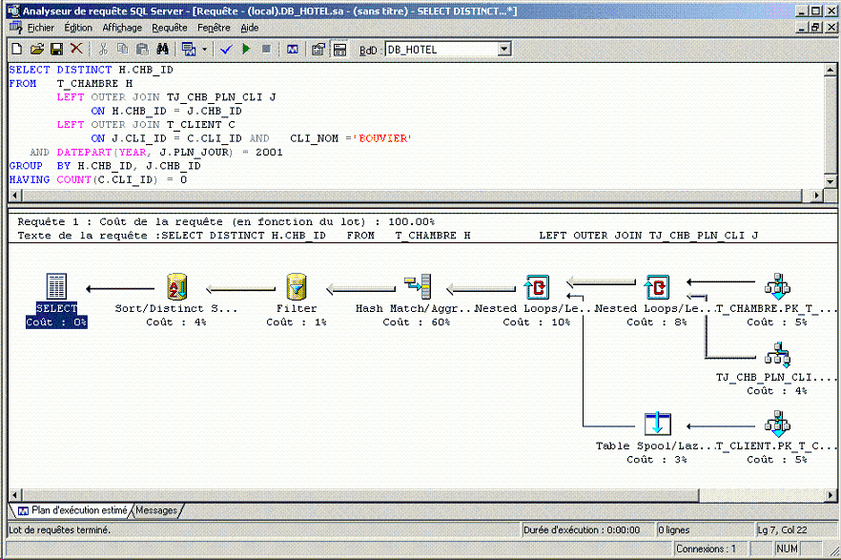
Task: Expand the execute mode dropdown arrow
Action: (x=204, y=49)
